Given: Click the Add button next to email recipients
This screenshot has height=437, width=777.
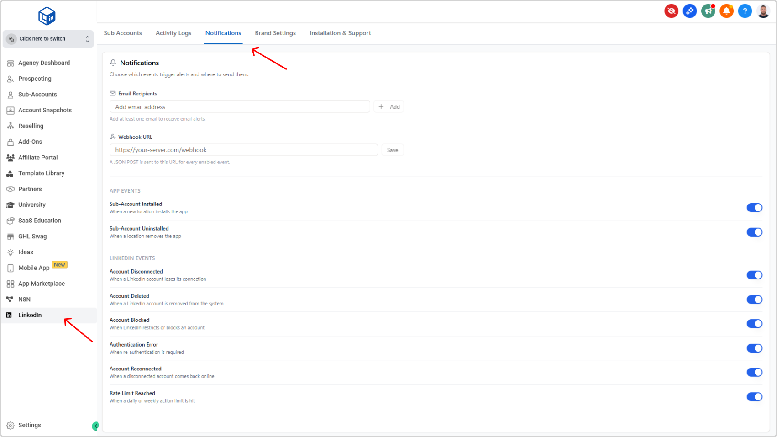Looking at the screenshot, I should pos(388,106).
